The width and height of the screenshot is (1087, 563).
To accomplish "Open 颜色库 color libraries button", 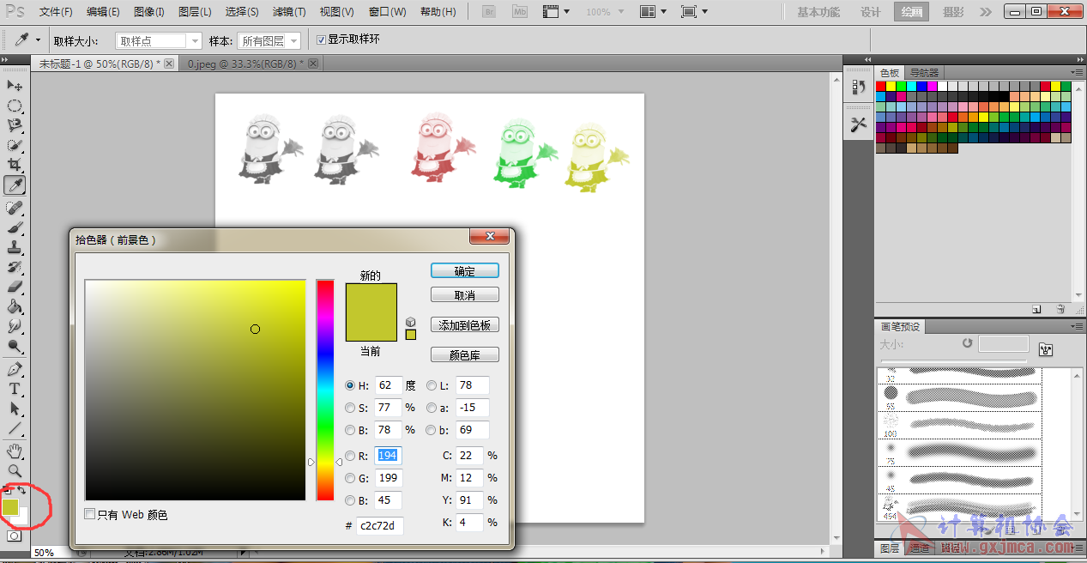I will pos(464,354).
